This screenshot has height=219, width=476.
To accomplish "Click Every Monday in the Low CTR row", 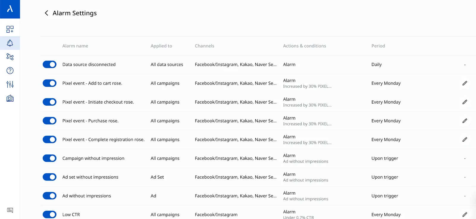I will point(386,214).
